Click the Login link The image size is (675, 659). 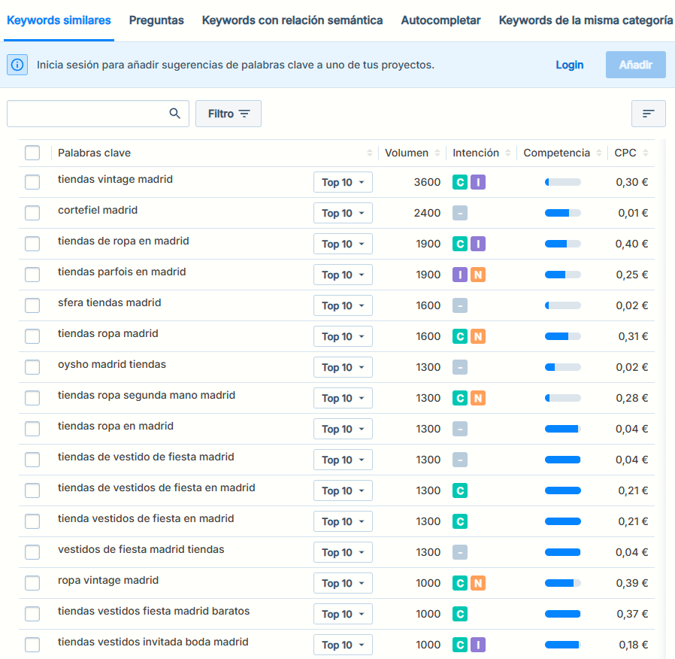(569, 65)
